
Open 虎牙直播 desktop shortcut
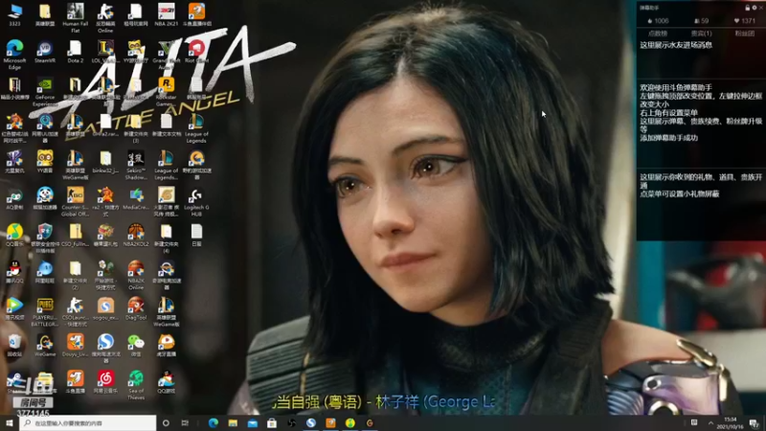point(166,345)
